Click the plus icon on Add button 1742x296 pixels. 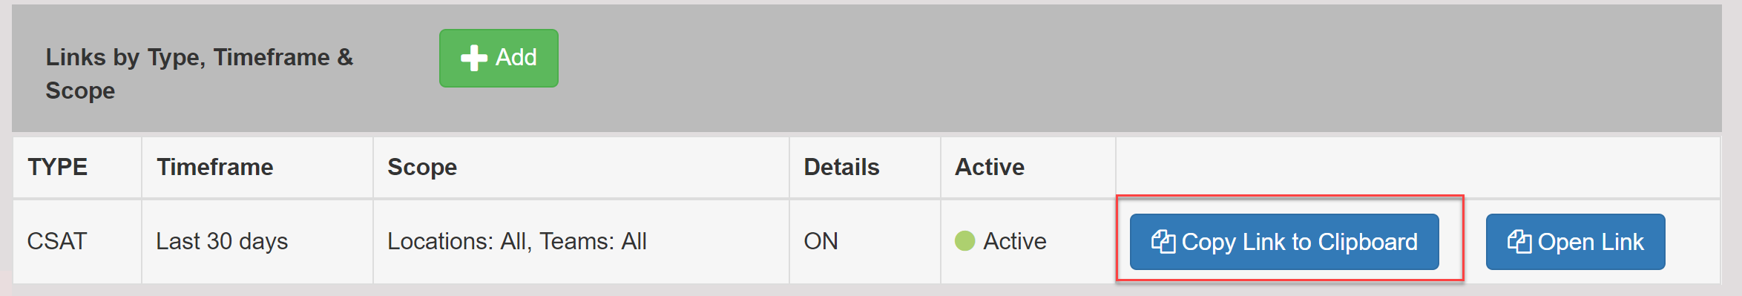[x=473, y=58]
